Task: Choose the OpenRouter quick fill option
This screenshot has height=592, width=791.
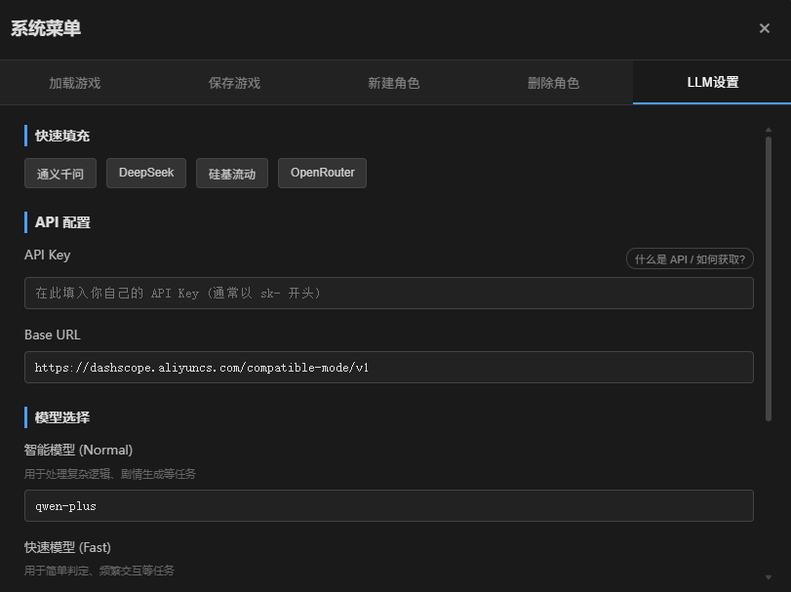Action: (322, 173)
